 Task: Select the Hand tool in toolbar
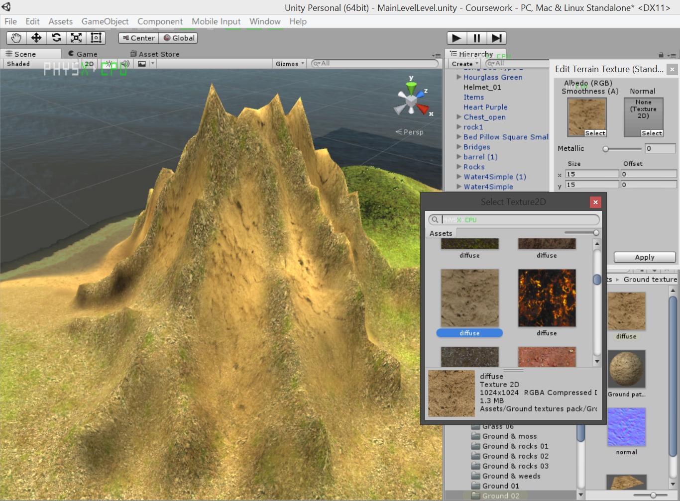[16, 38]
